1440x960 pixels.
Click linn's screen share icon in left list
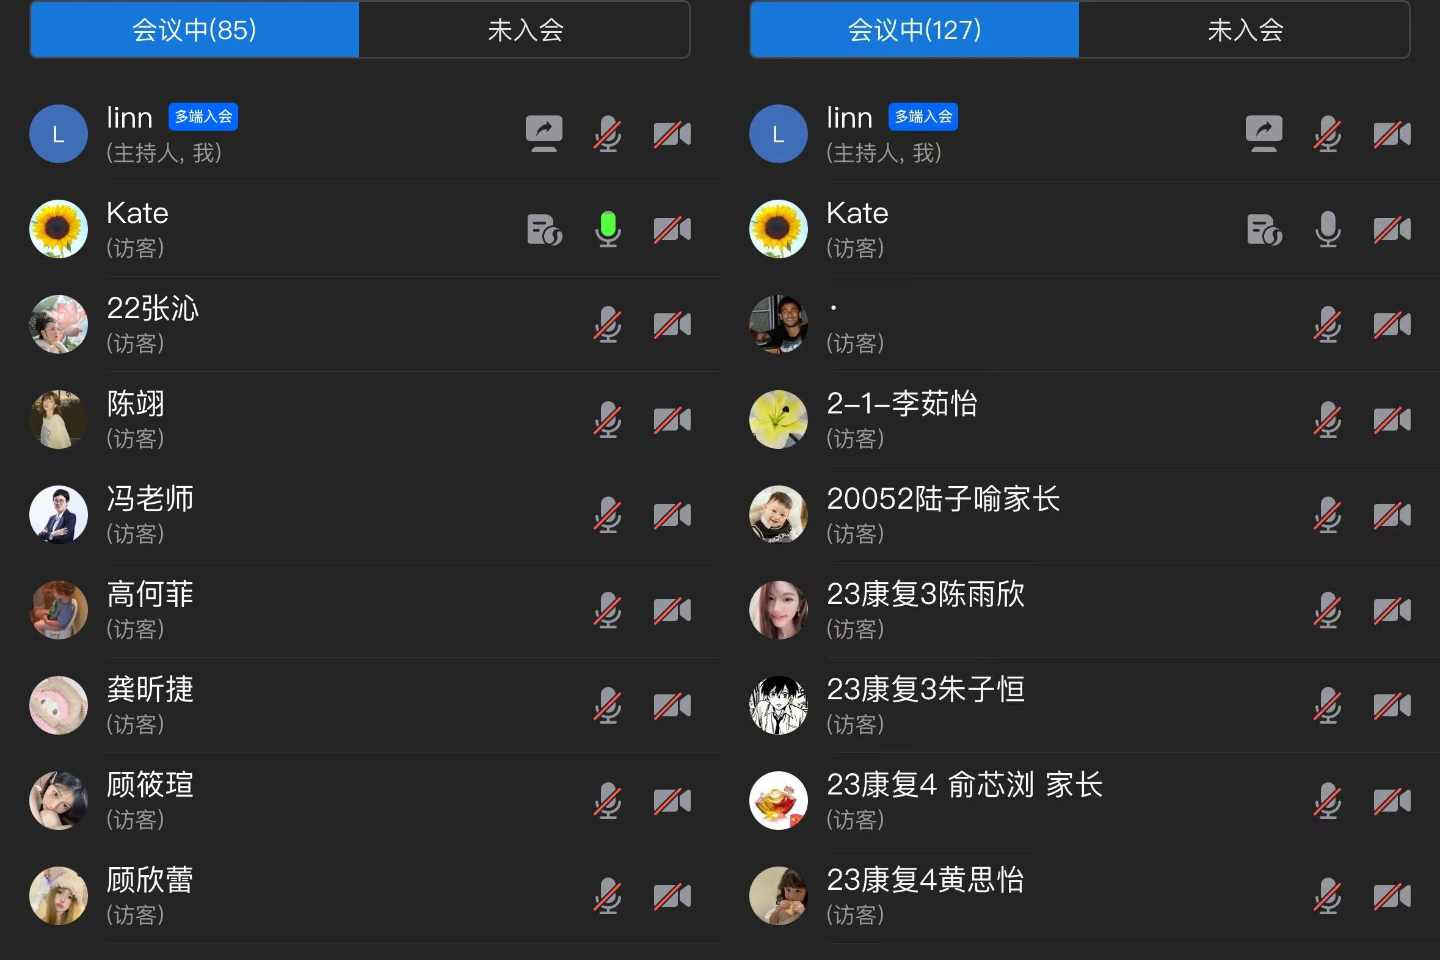(544, 134)
